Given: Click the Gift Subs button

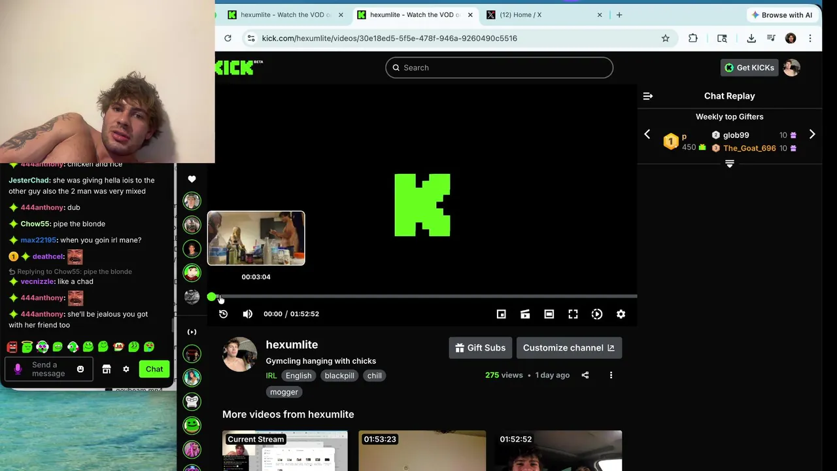Looking at the screenshot, I should point(481,348).
